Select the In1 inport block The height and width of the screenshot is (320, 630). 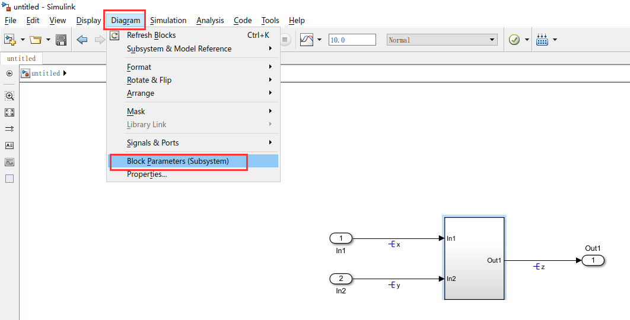click(341, 239)
